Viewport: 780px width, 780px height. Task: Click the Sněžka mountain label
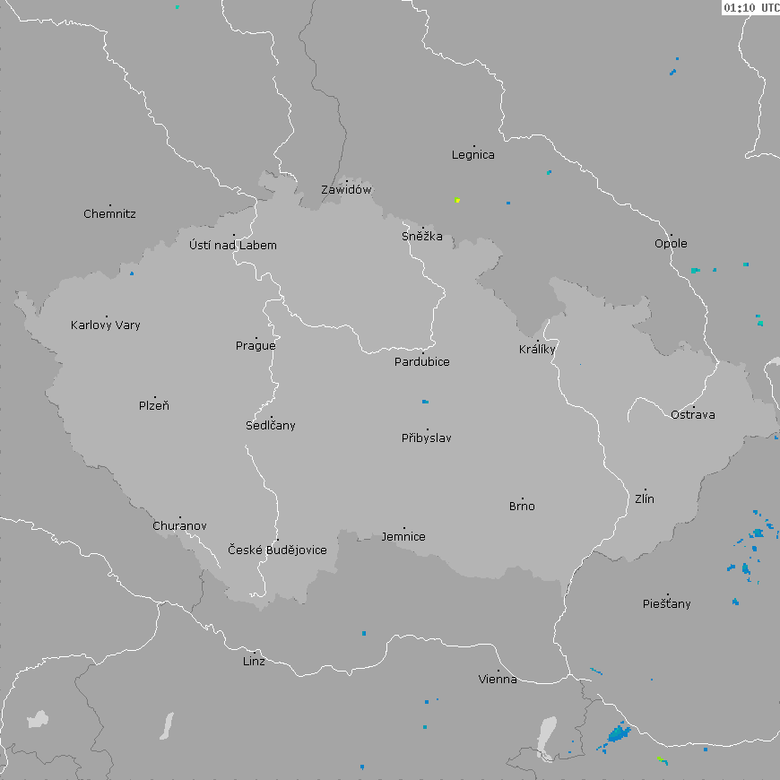pyautogui.click(x=422, y=237)
